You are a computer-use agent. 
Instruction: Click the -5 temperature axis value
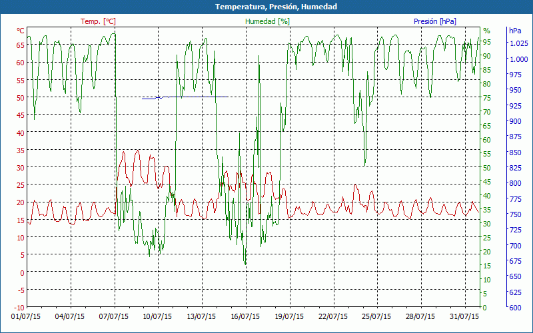point(21,290)
